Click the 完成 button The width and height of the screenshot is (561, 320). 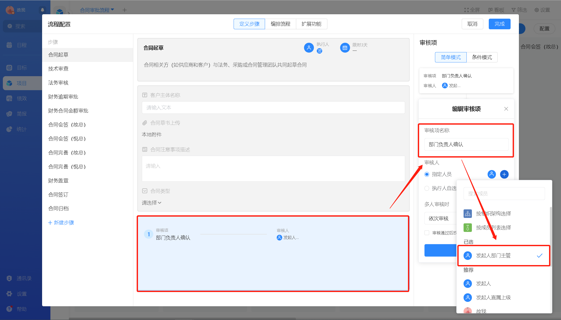point(499,24)
